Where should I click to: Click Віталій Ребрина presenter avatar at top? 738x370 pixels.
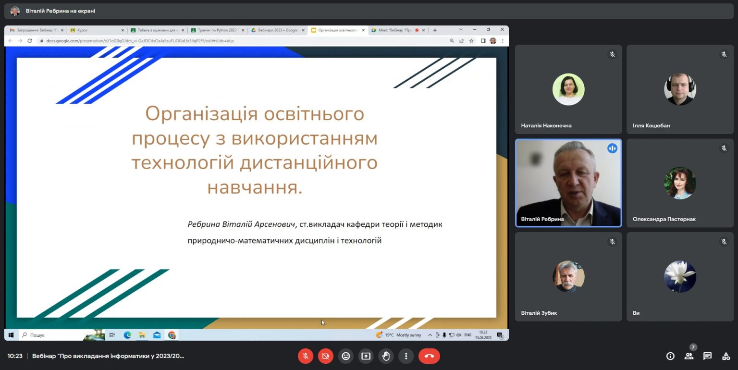pyautogui.click(x=15, y=11)
